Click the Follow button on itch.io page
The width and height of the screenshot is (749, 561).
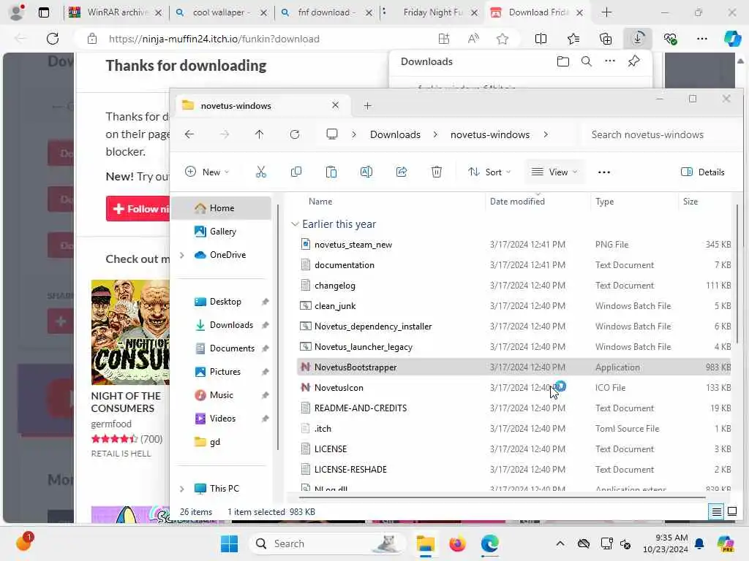138,209
